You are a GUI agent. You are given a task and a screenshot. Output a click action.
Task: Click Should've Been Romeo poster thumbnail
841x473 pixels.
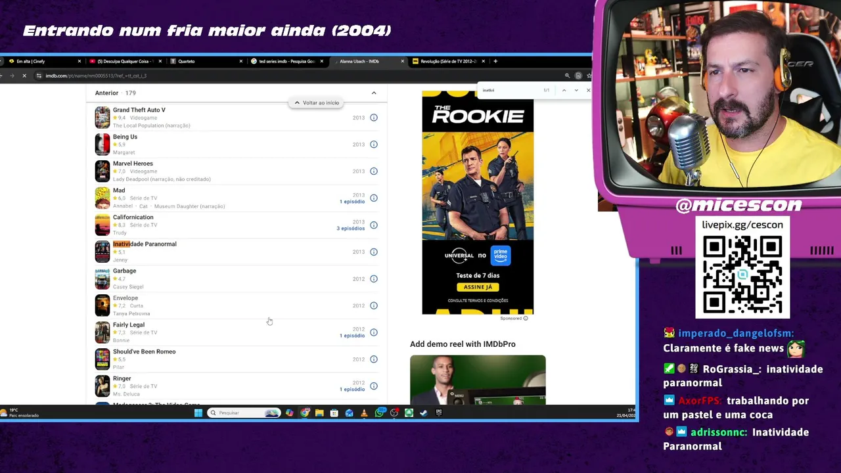(x=102, y=359)
